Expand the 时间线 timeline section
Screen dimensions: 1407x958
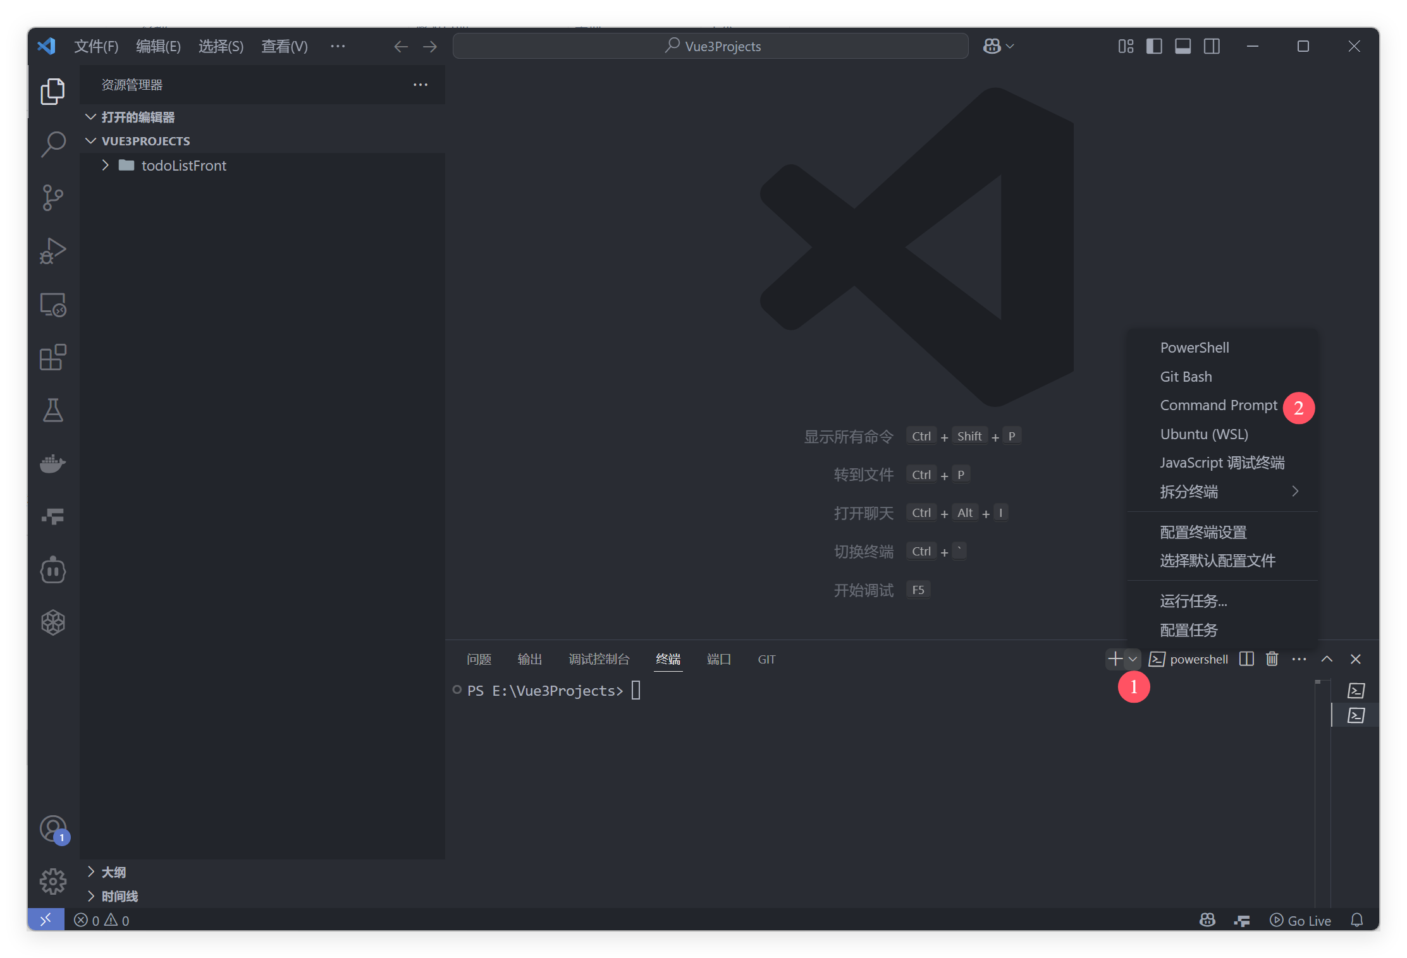coord(262,896)
